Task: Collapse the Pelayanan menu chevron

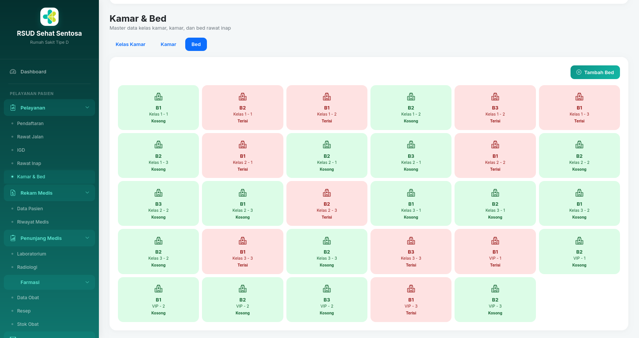Action: [x=87, y=108]
